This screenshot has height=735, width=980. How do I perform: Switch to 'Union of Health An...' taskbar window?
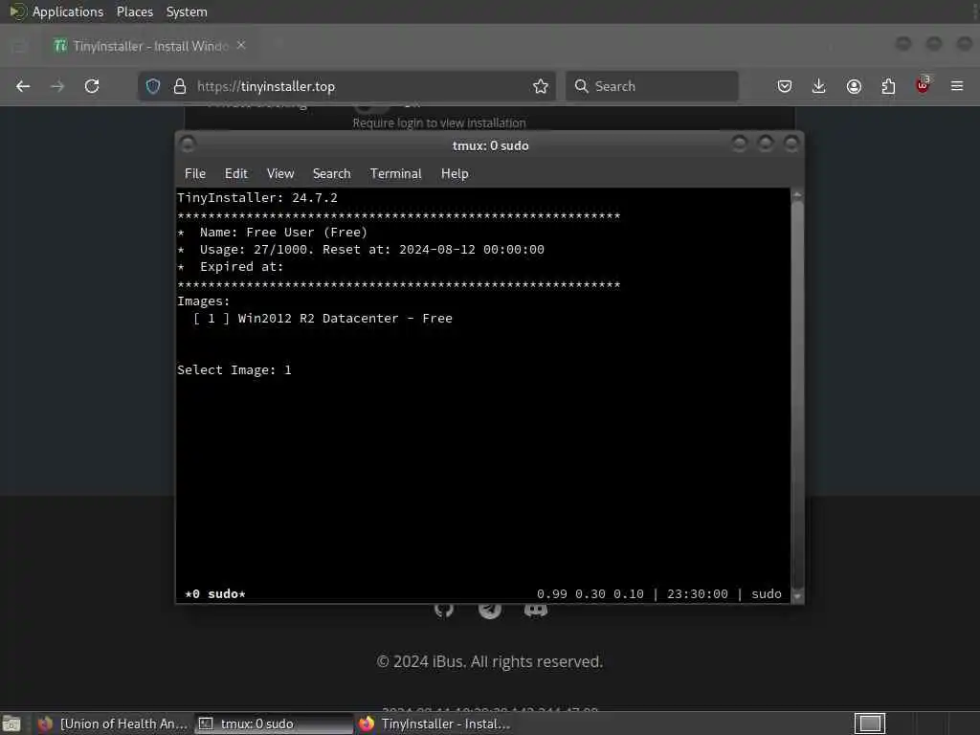113,724
